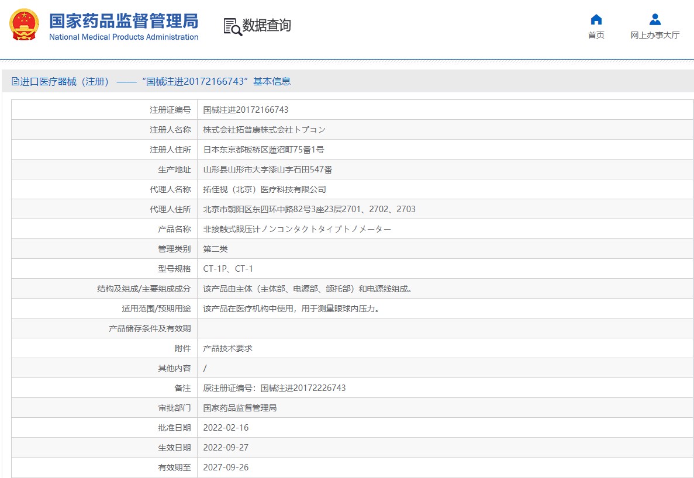
Task: Click product name 非接触式眼压计 value
Action: [297, 229]
